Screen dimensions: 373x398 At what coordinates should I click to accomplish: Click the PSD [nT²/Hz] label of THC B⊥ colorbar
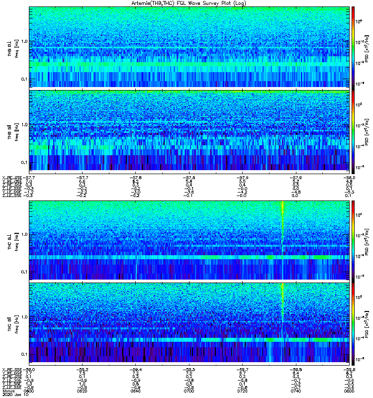click(x=367, y=242)
